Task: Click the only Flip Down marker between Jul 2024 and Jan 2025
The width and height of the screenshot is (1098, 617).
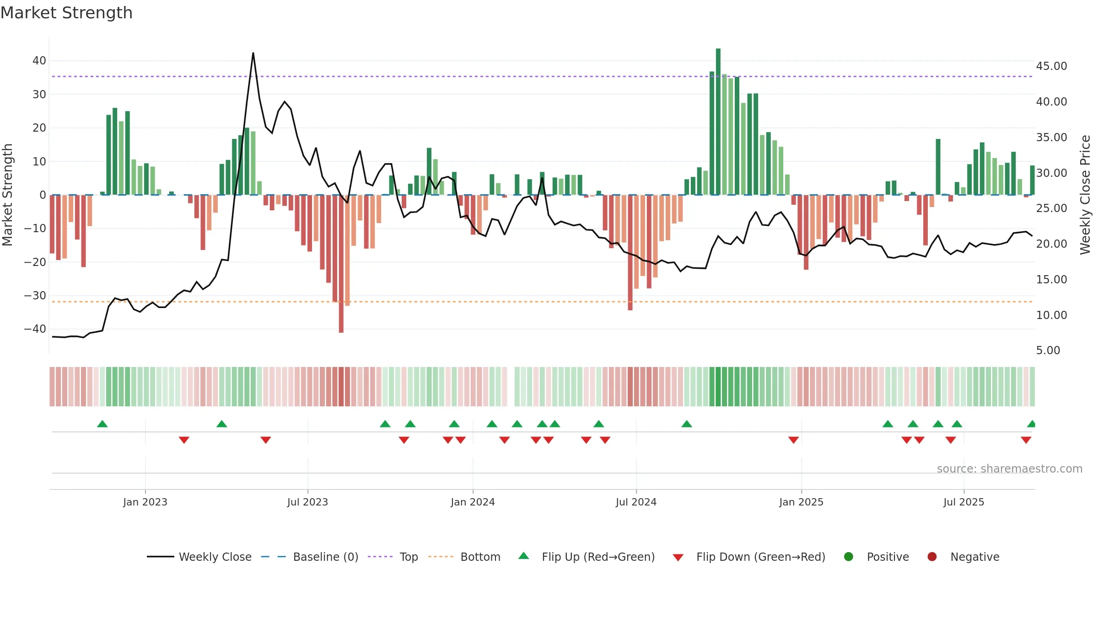Action: pyautogui.click(x=793, y=440)
